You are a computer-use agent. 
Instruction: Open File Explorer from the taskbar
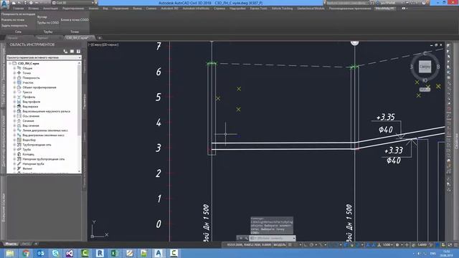click(x=10, y=253)
